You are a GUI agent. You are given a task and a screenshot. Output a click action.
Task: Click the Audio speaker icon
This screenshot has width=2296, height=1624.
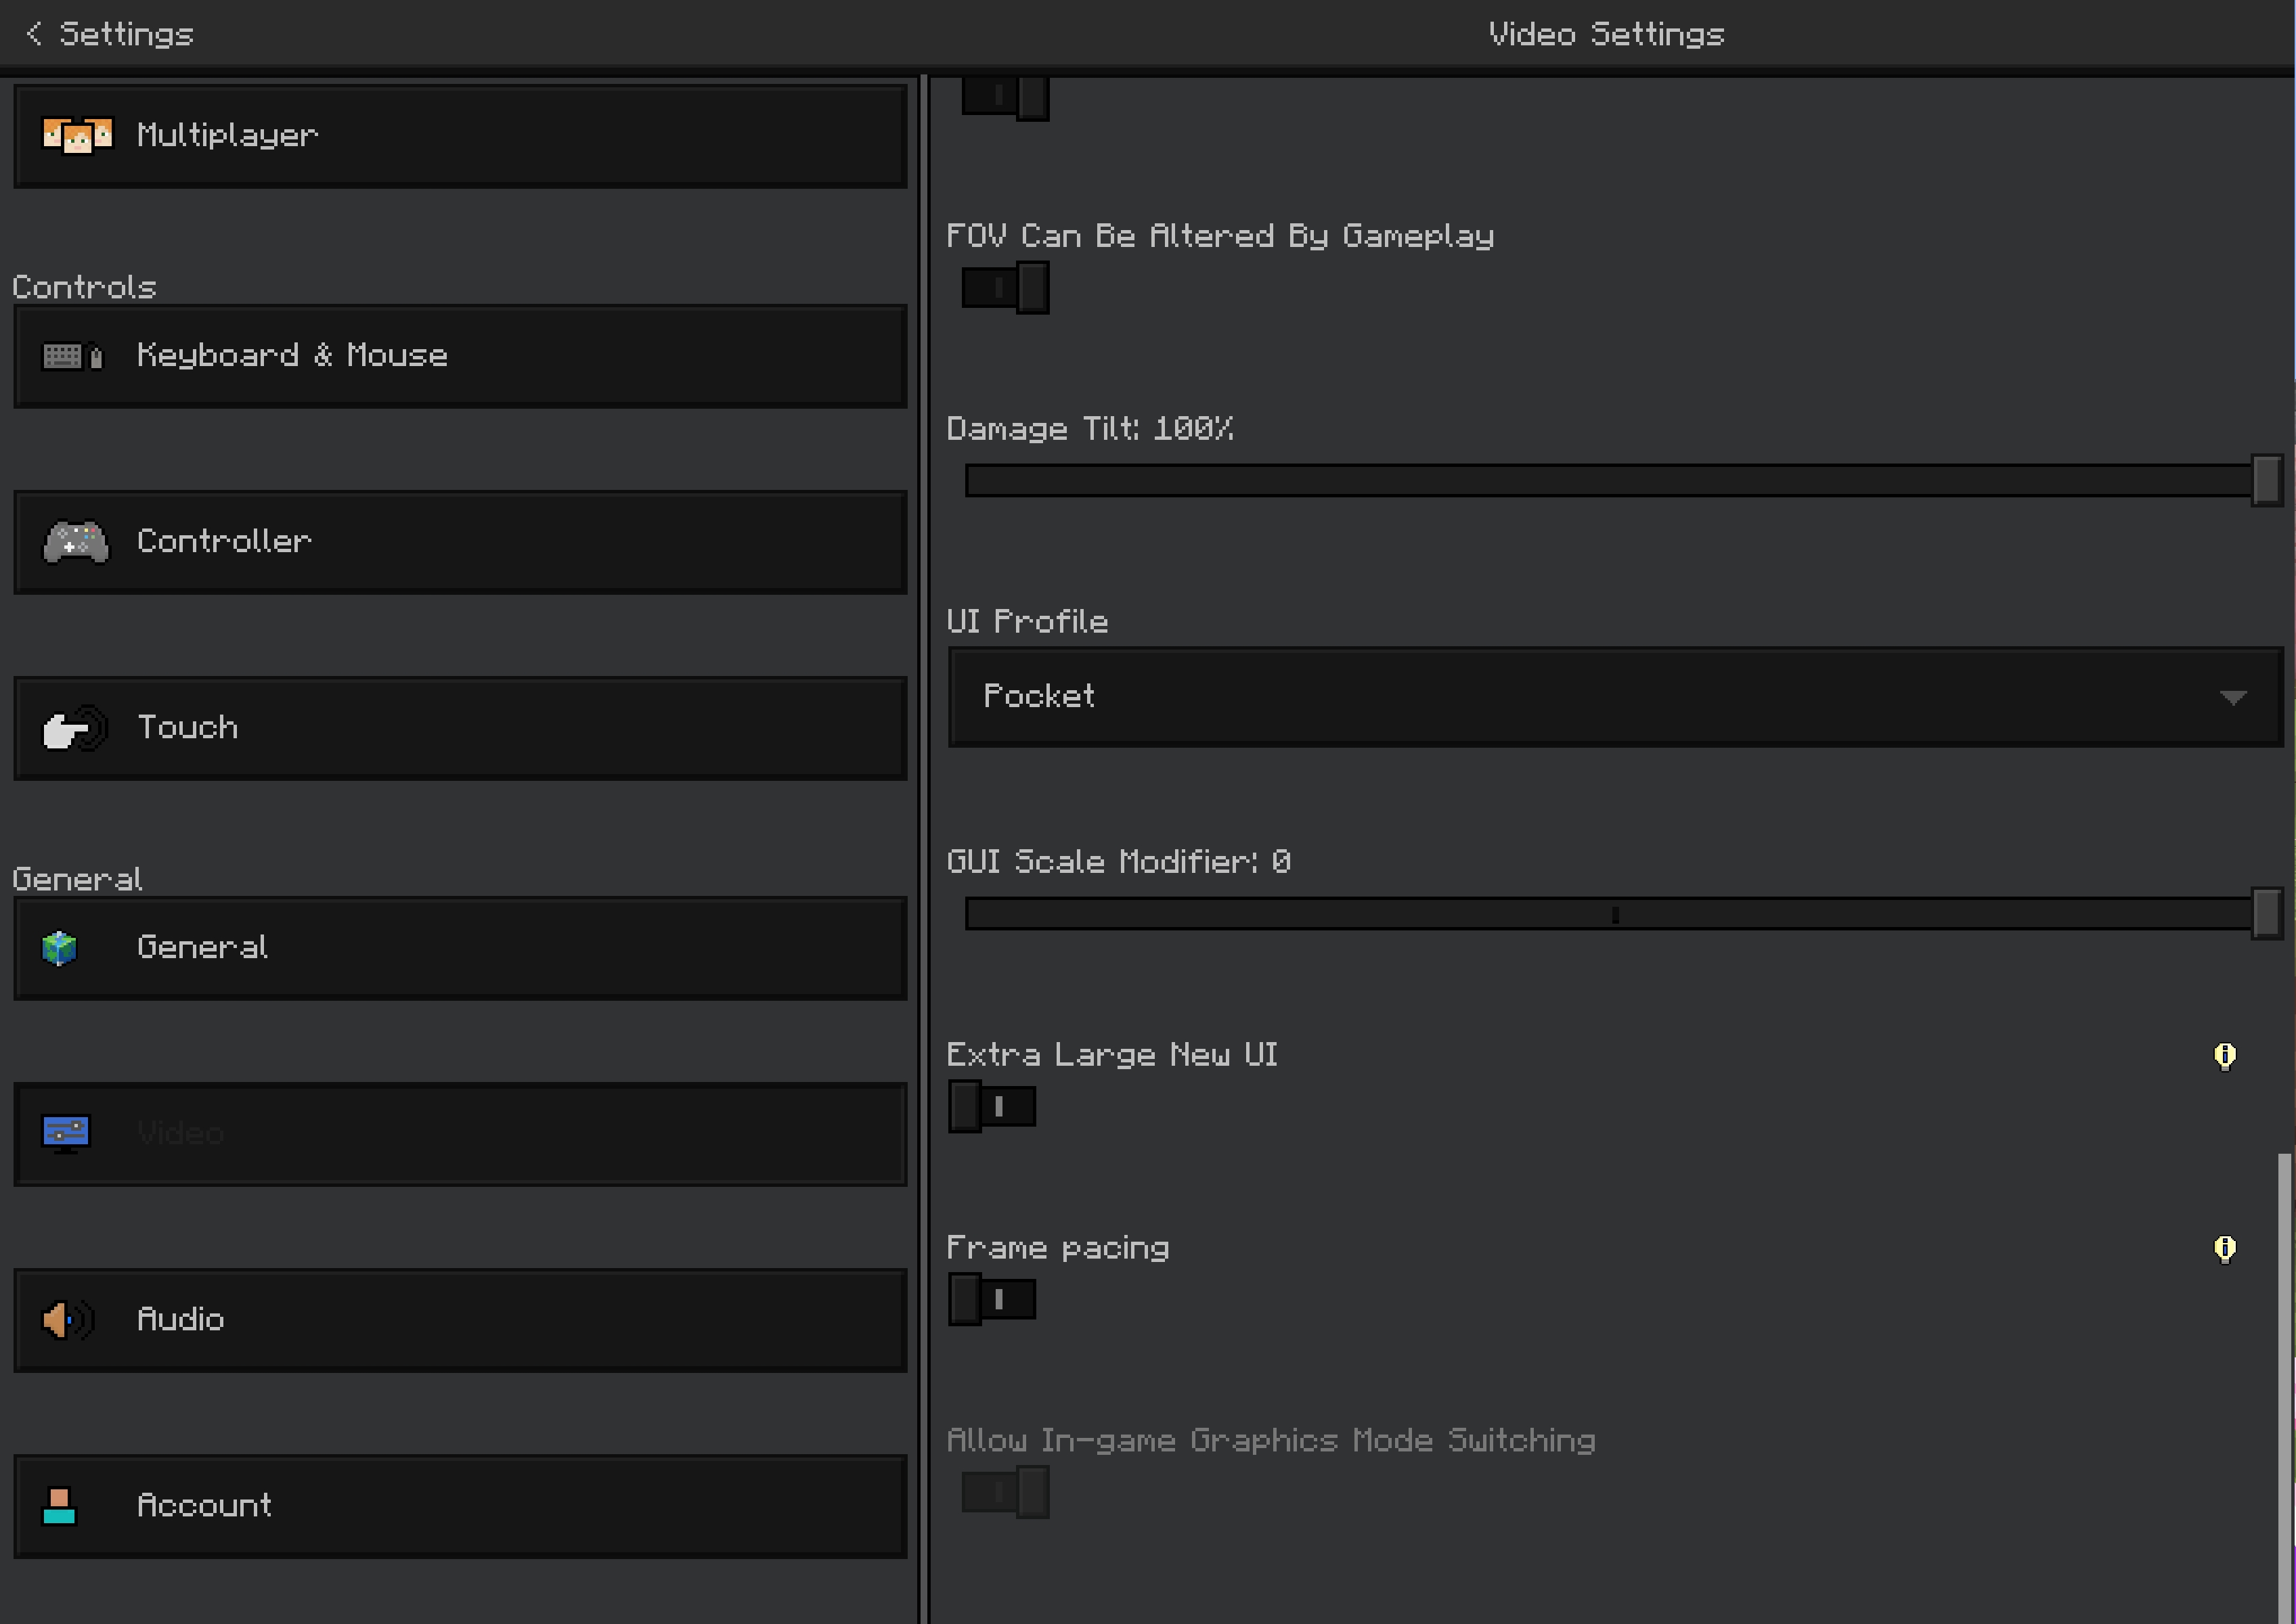67,1320
